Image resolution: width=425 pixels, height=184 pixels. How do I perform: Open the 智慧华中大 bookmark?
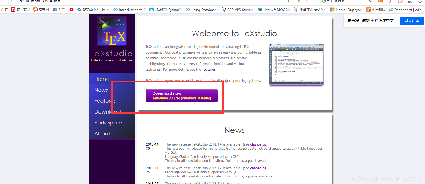(x=93, y=10)
